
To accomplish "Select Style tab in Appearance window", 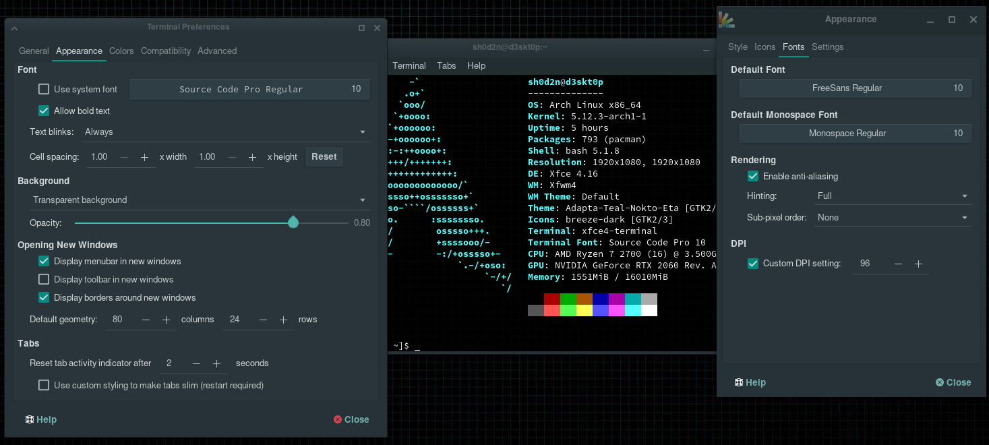I will pyautogui.click(x=738, y=47).
